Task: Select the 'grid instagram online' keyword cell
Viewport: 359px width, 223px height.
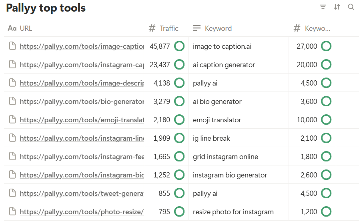Action: (225, 157)
